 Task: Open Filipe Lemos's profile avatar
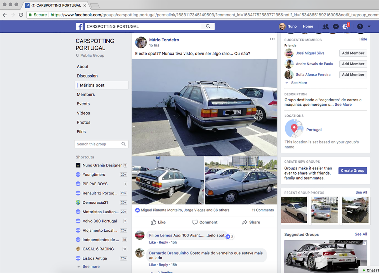pos(140,235)
